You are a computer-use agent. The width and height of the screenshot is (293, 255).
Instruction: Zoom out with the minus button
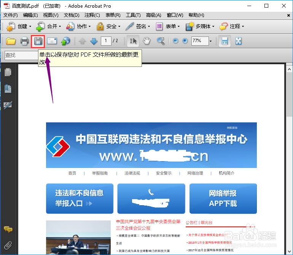click(175, 41)
